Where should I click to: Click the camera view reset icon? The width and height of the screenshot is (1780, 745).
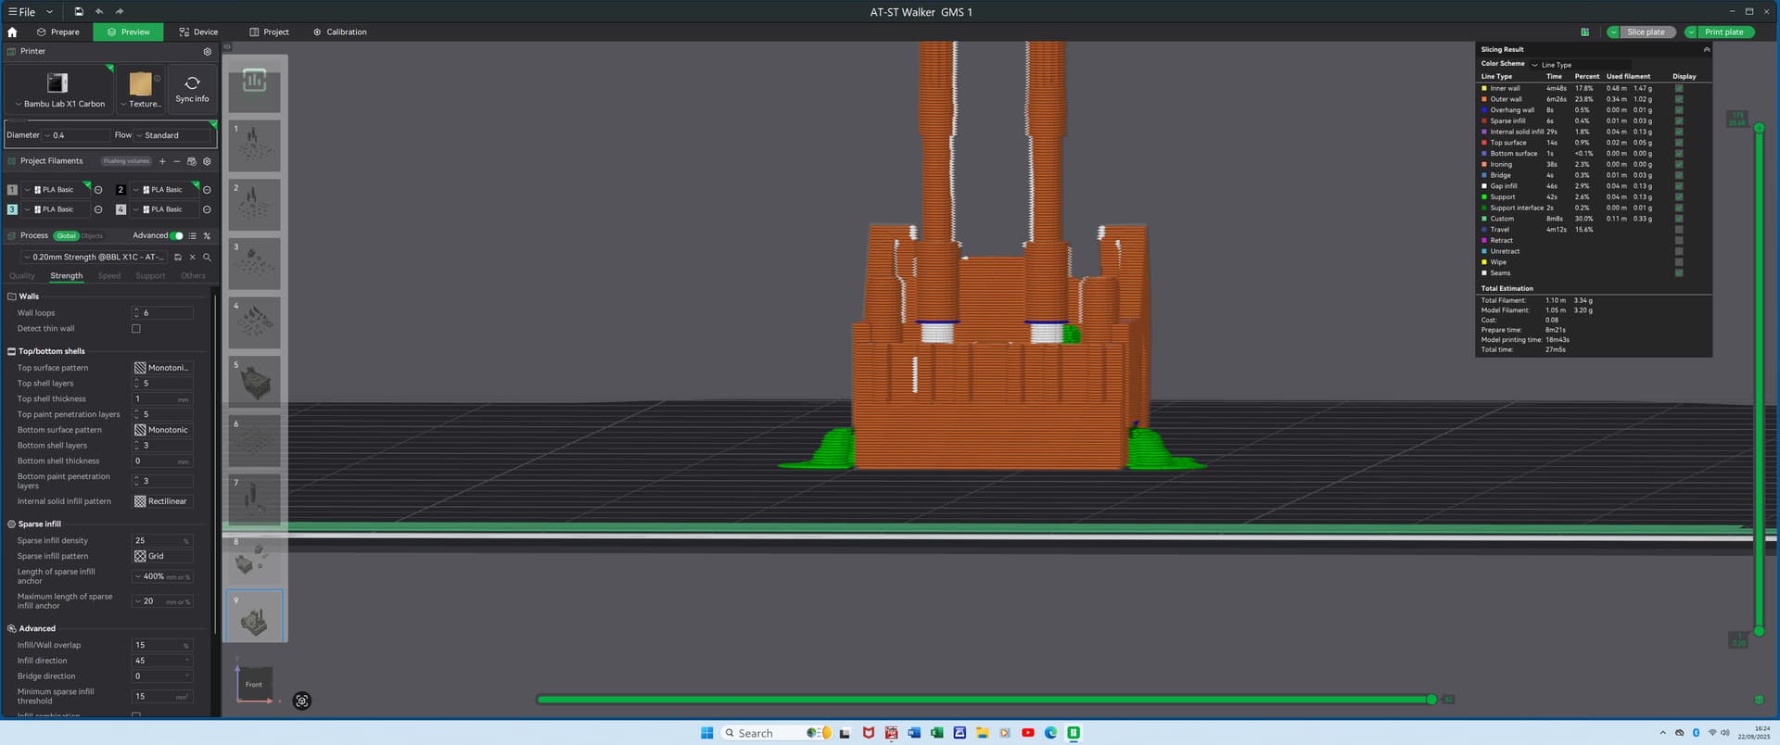click(301, 701)
